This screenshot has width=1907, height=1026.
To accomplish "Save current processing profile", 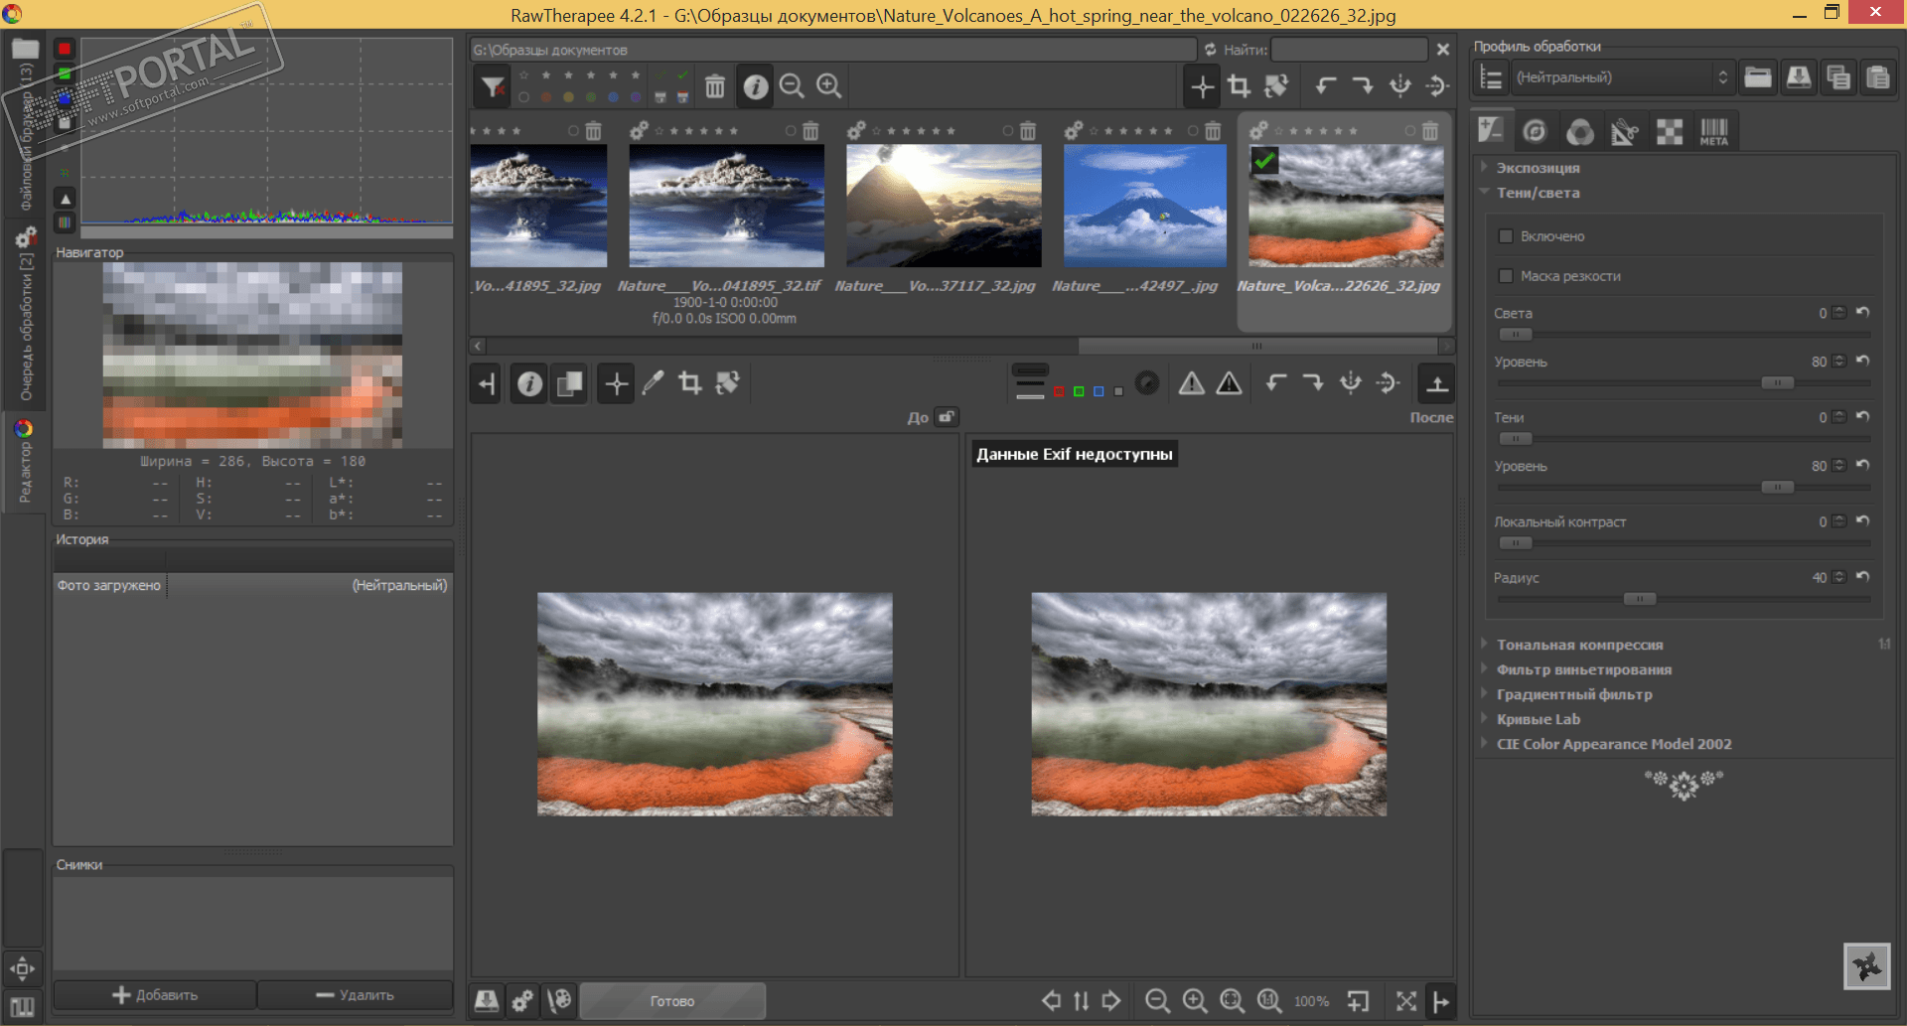I will 1798,77.
